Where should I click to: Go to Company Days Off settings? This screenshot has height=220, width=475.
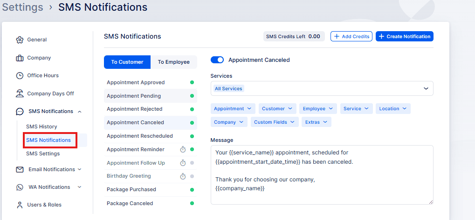(51, 93)
